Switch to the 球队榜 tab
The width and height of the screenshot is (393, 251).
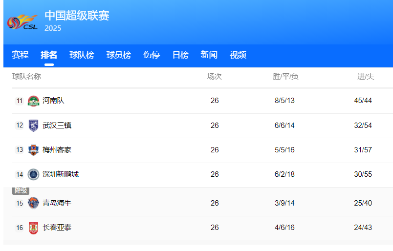(x=82, y=55)
